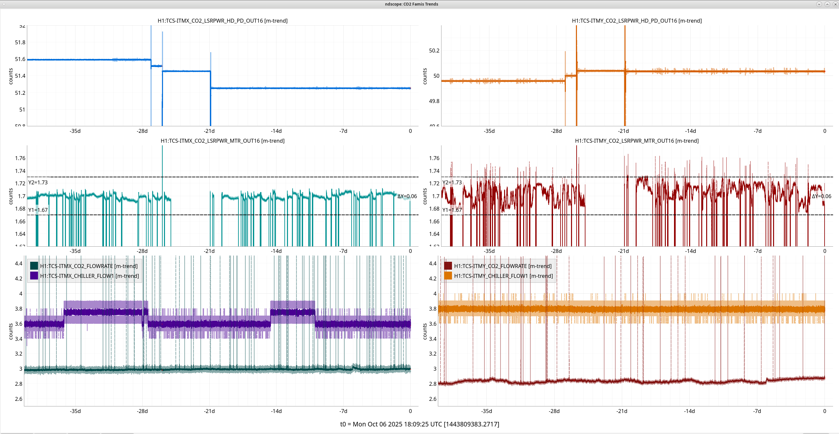Click the t0 timestamp label at bottom

[x=419, y=424]
